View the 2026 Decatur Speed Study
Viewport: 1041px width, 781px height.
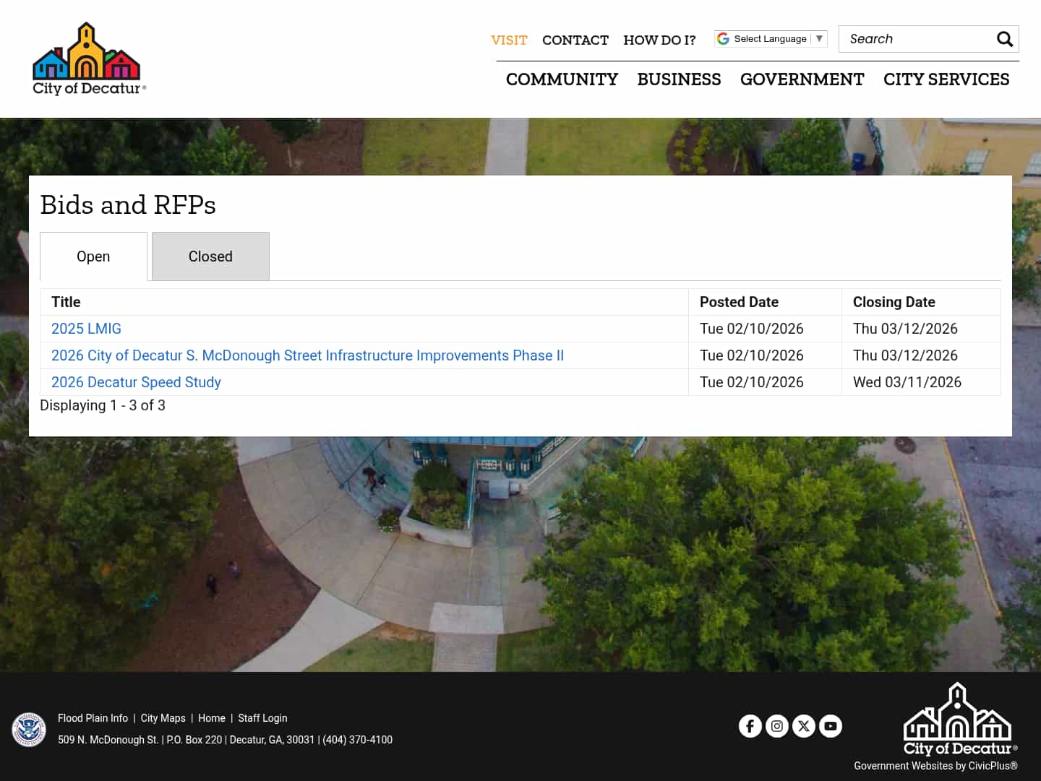coord(136,382)
